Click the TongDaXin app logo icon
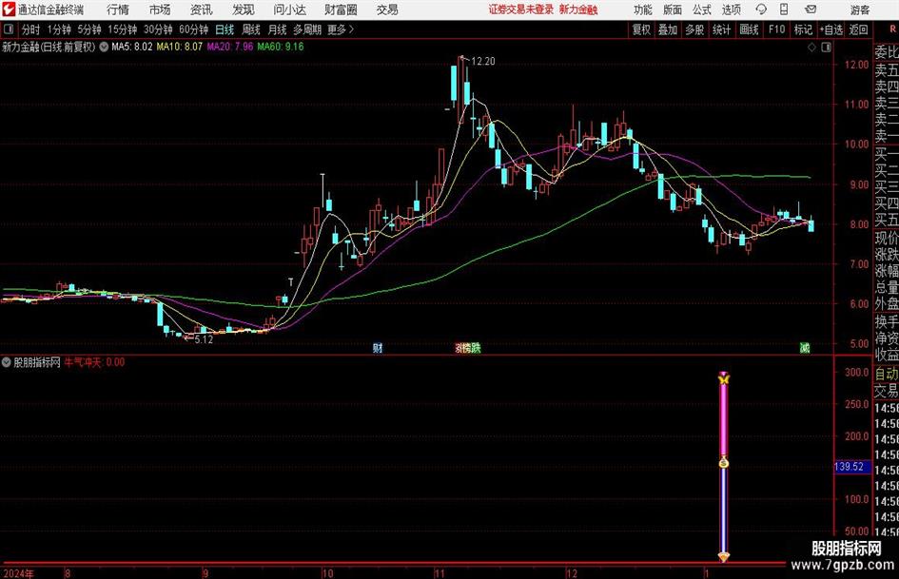899x579 pixels. pos(9,10)
